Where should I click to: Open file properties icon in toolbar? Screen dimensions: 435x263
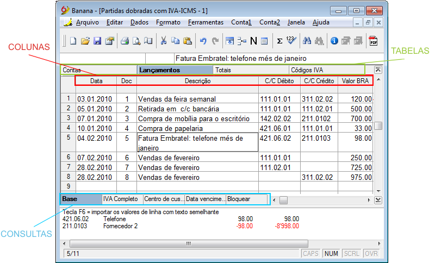(x=110, y=41)
